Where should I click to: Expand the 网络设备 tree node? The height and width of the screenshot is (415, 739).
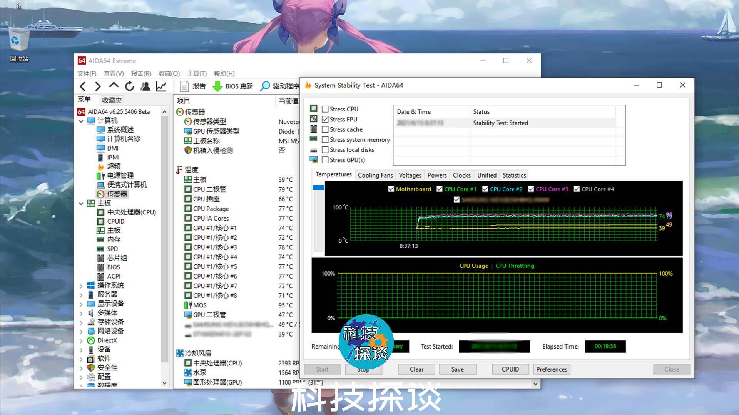point(81,331)
